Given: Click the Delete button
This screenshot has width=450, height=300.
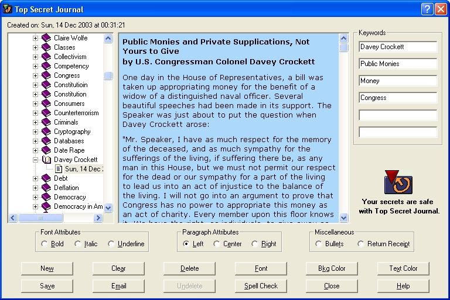Looking at the screenshot, I should [189, 268].
